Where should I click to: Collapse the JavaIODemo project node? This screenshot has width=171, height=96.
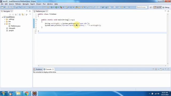(x=2, y=17)
